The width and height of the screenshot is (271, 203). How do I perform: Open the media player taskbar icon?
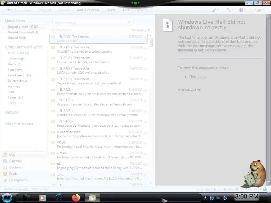click(x=43, y=198)
